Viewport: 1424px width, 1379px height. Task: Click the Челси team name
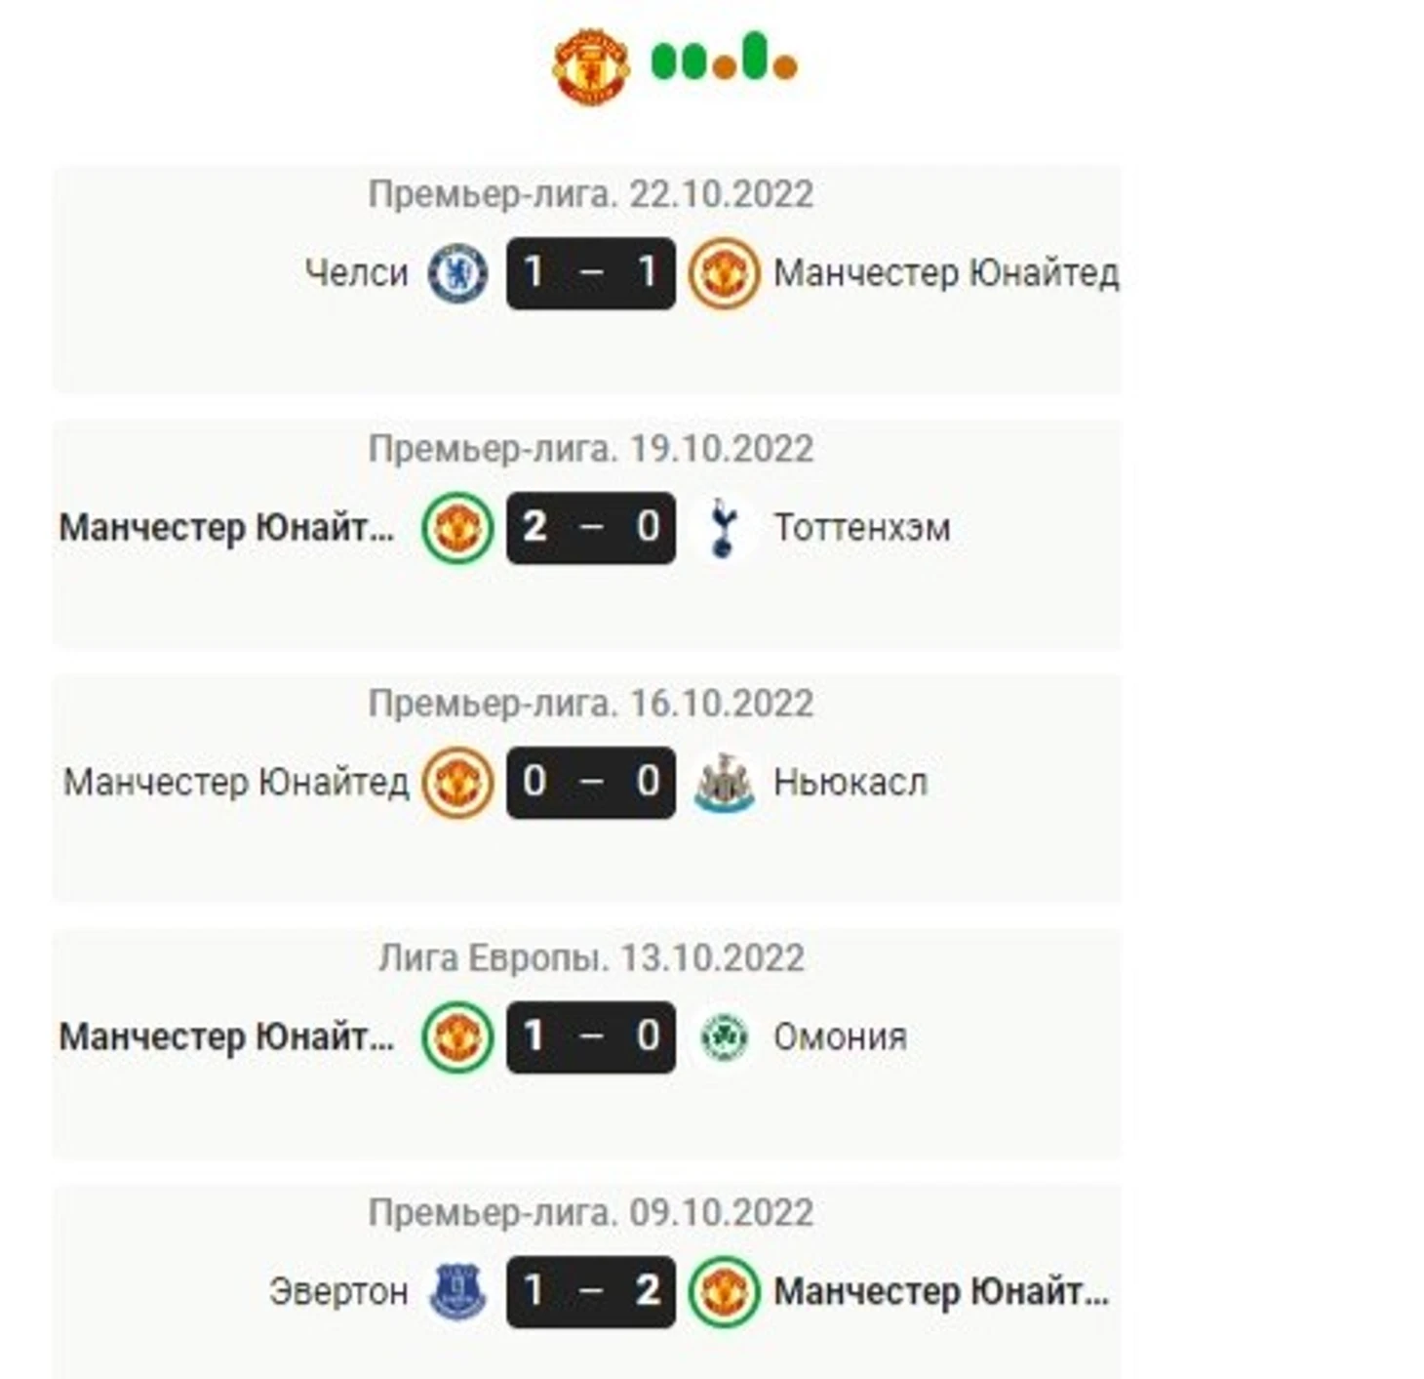point(356,273)
